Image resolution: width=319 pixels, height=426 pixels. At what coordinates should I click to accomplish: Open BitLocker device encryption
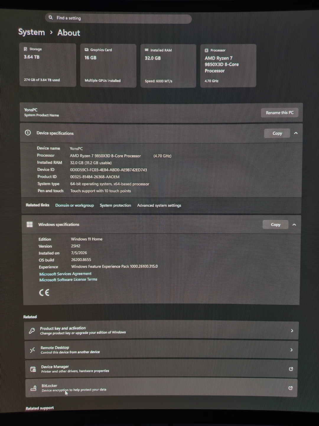click(x=161, y=388)
